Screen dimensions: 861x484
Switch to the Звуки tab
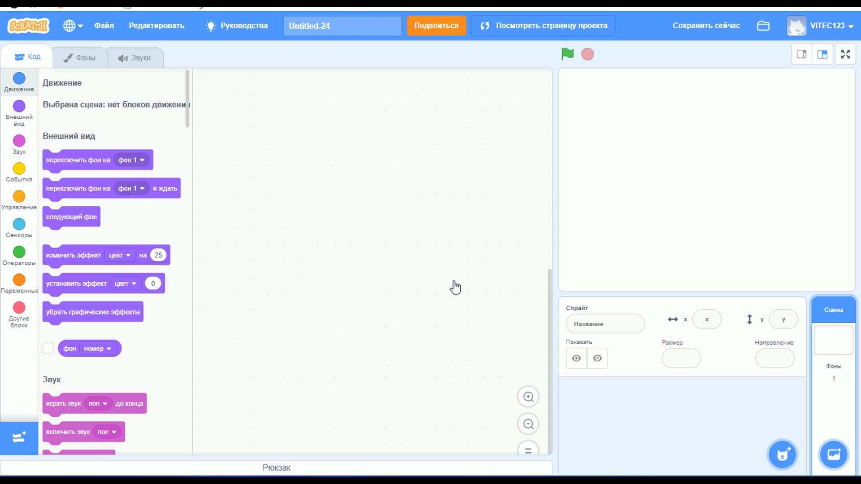pyautogui.click(x=135, y=57)
